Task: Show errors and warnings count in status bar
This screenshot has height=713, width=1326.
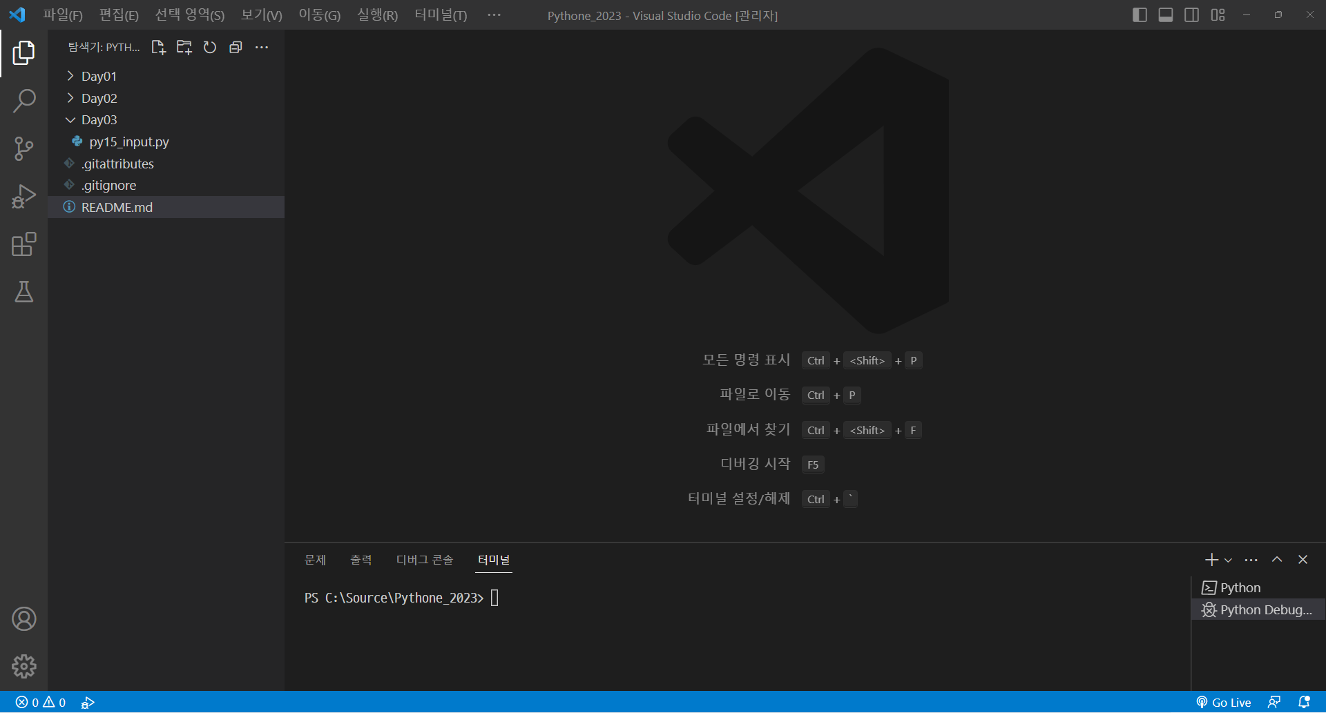Action: click(x=41, y=703)
